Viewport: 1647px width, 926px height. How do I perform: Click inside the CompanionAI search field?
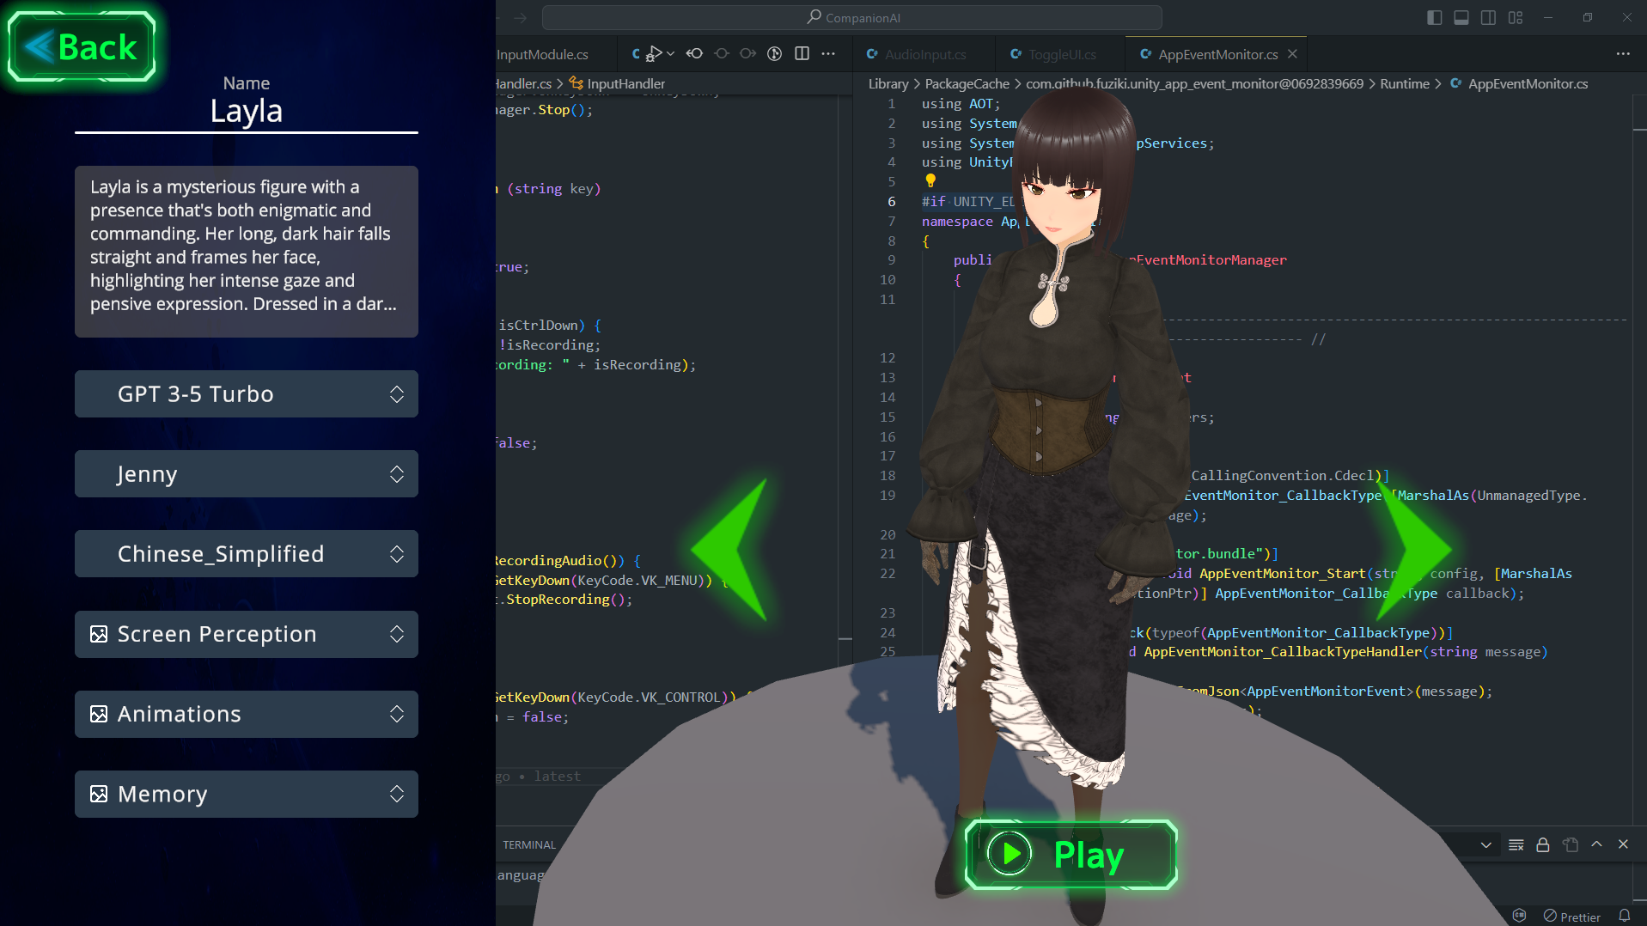854,17
